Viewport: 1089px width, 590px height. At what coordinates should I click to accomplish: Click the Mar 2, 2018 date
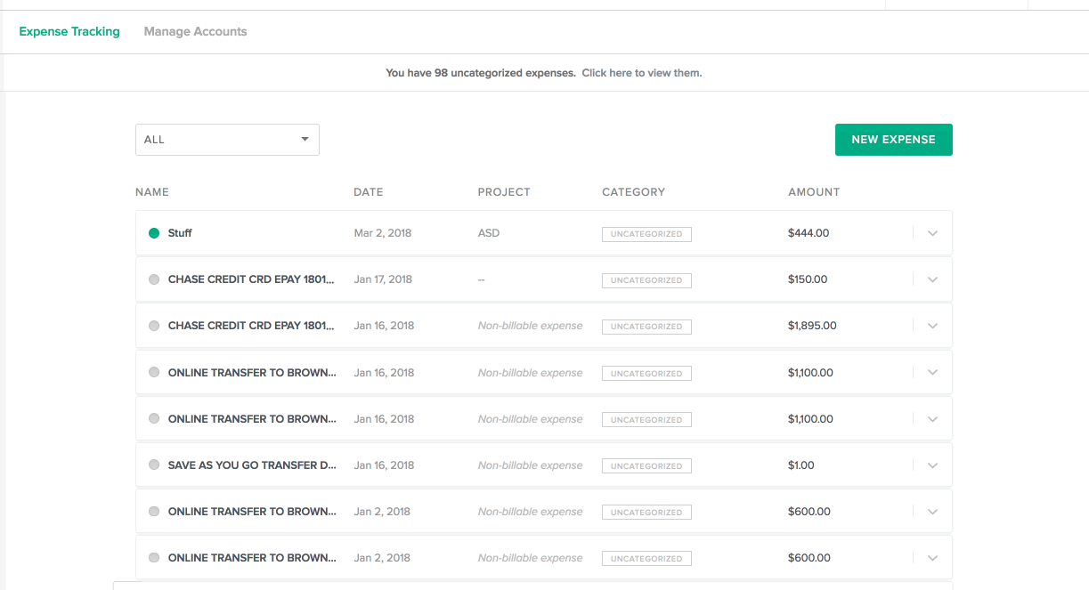point(383,233)
